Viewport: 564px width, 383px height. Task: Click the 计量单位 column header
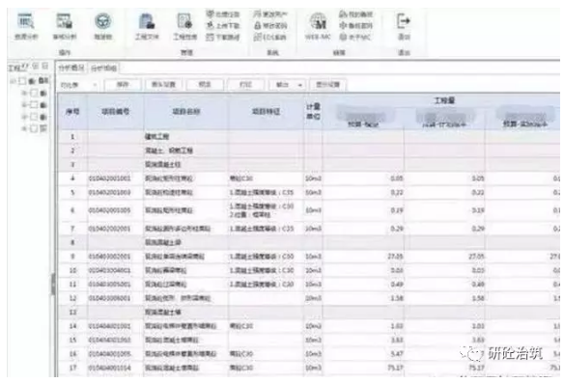coord(313,111)
